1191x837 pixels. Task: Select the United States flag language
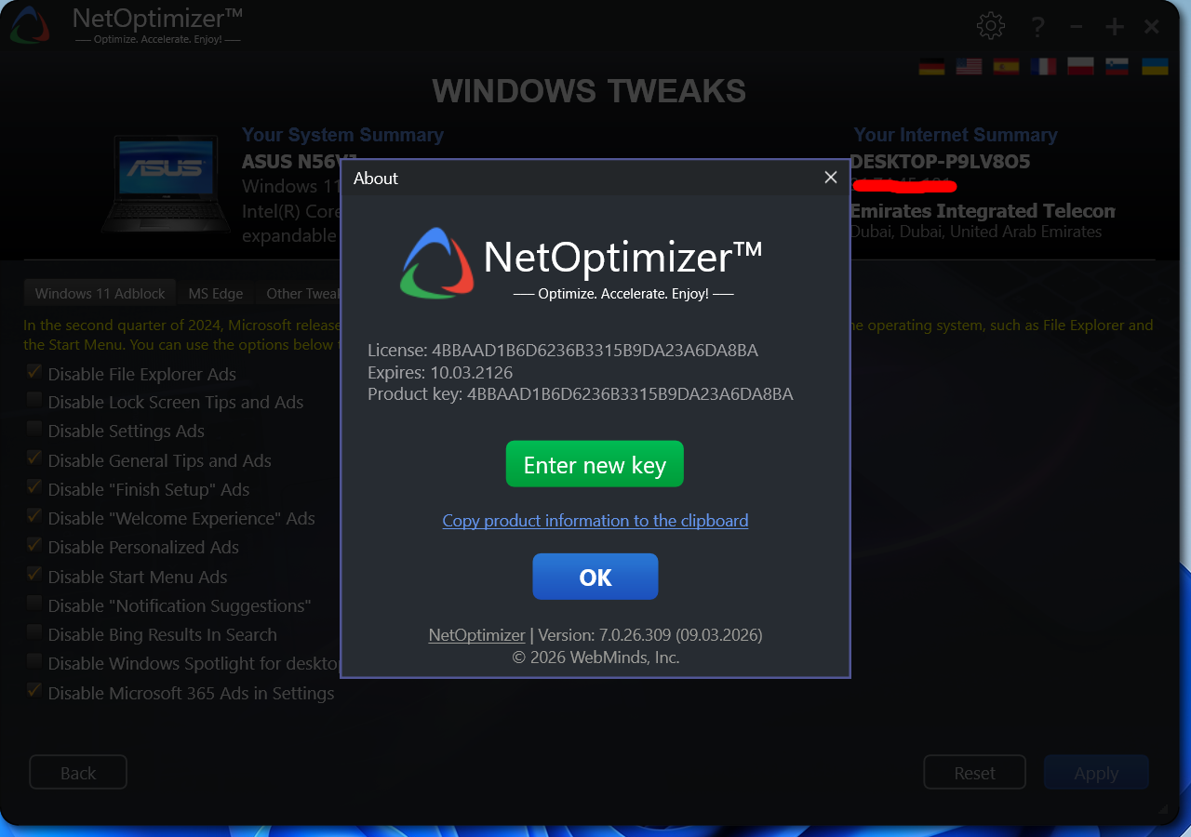pyautogui.click(x=969, y=67)
